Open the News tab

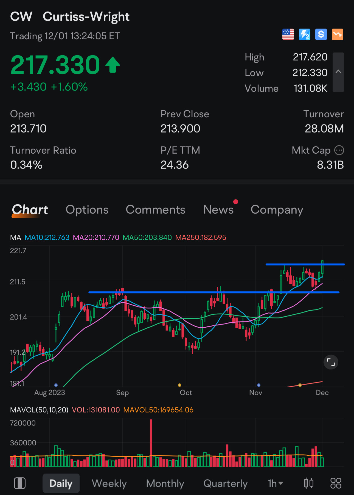coord(218,210)
